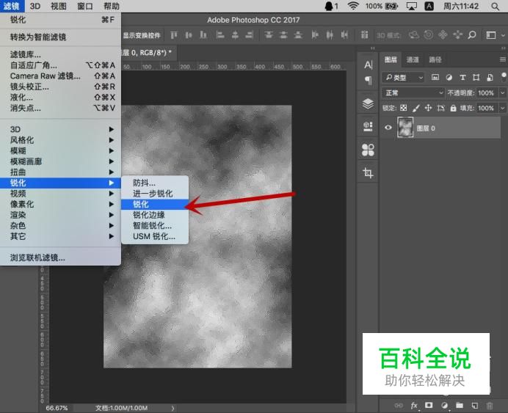The image size is (508, 413).
Task: Expand the 扭曲 submenu
Action: pyautogui.click(x=61, y=172)
